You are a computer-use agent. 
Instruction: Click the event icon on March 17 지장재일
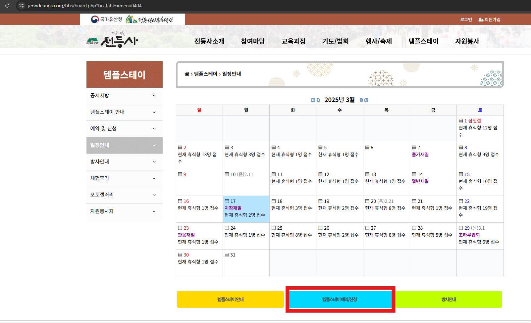tap(227, 201)
